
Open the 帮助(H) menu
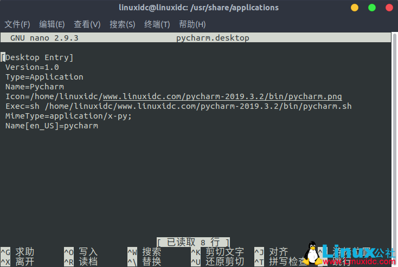point(192,24)
